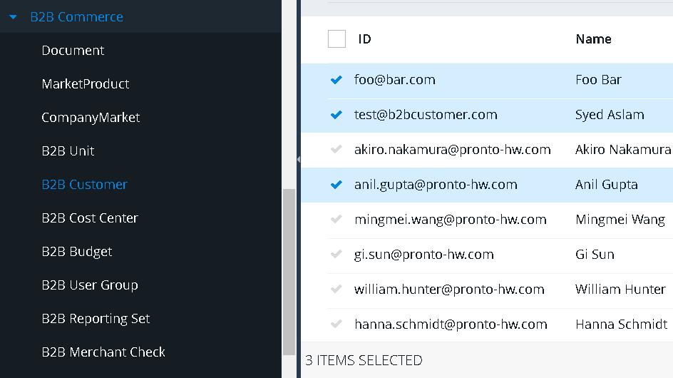This screenshot has width=673, height=378.
Task: Check the hanna.schmidt@pronto-hw.com row
Action: 336,325
